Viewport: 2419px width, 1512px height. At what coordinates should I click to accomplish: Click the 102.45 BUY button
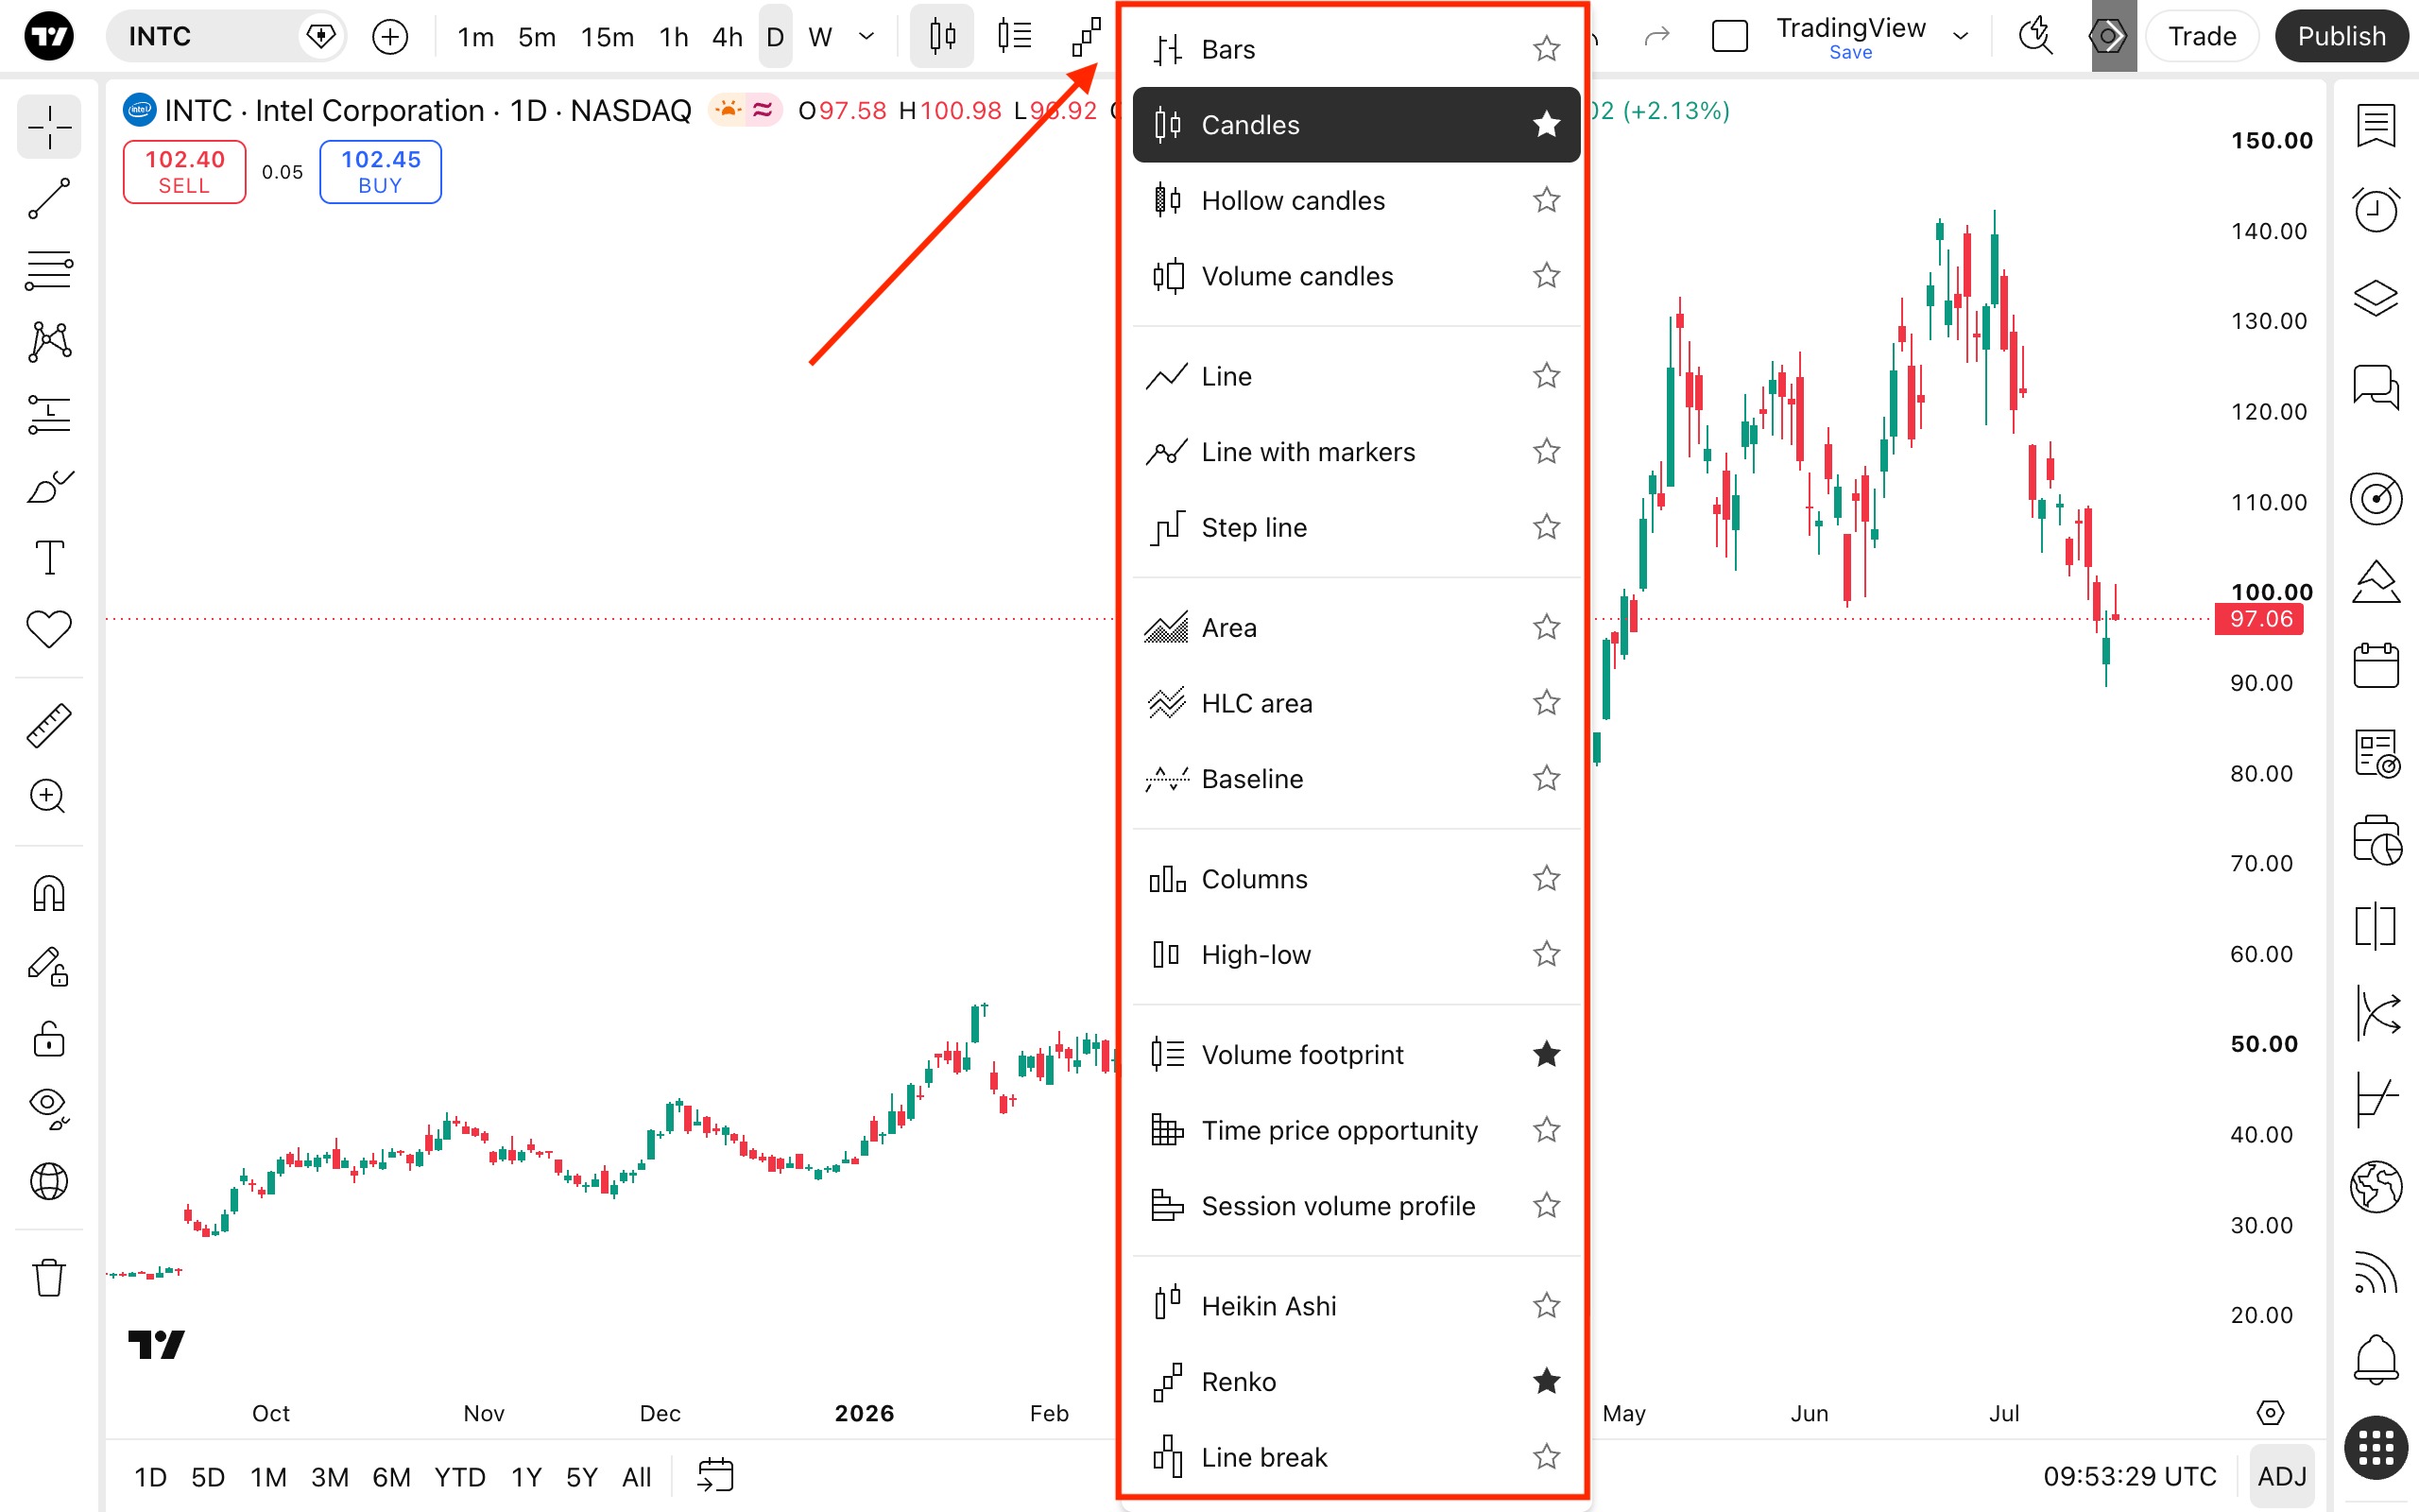click(381, 172)
